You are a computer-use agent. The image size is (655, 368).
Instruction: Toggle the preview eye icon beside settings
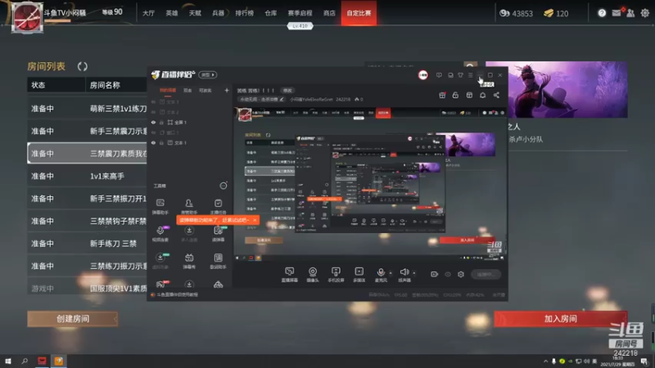(448, 274)
